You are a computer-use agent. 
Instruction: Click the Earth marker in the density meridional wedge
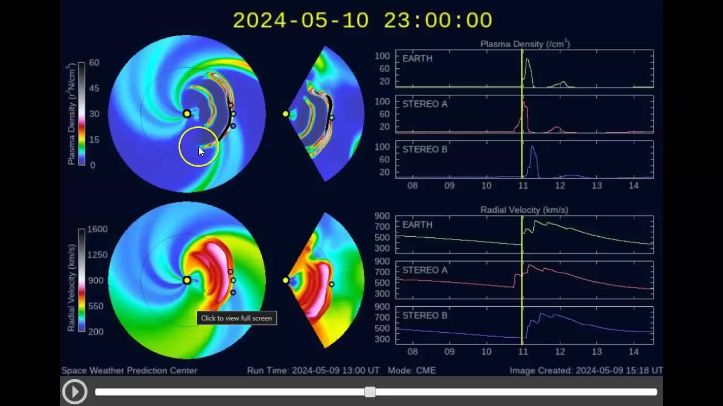tap(332, 117)
